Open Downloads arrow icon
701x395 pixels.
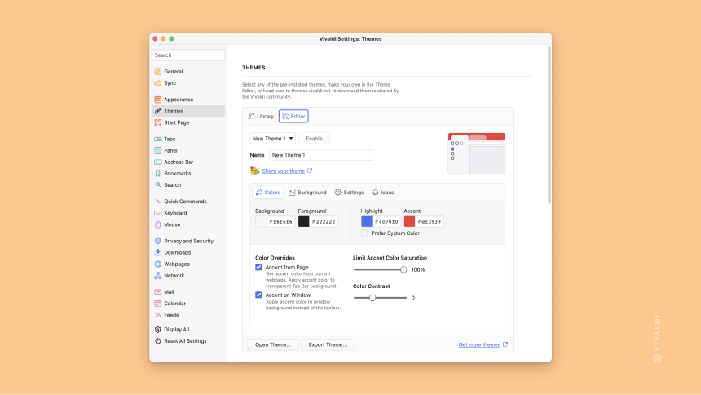tap(158, 252)
